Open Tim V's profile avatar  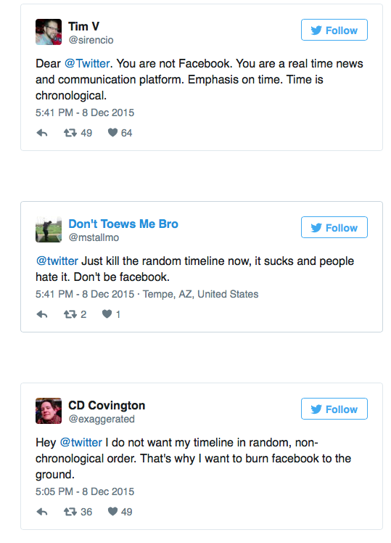49,32
